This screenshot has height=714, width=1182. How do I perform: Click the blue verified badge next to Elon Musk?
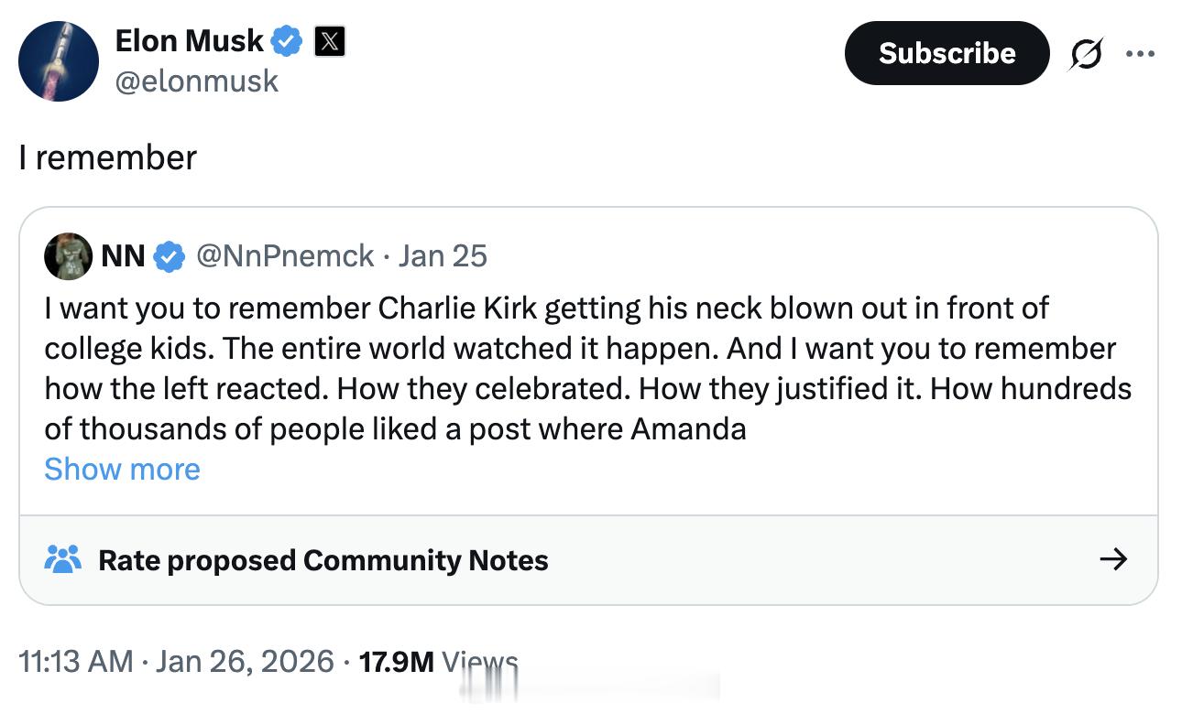(x=288, y=41)
